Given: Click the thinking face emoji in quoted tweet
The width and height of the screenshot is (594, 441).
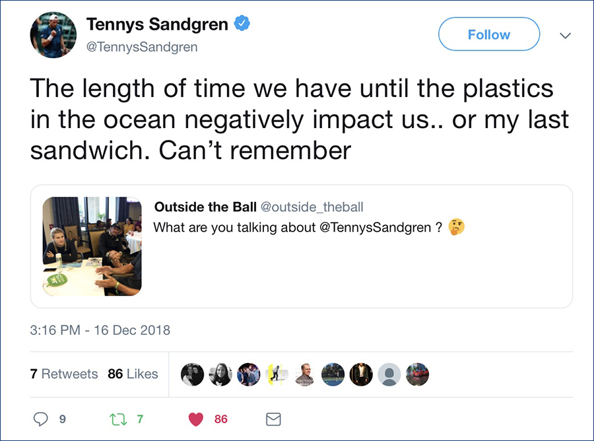Looking at the screenshot, I should point(457,227).
